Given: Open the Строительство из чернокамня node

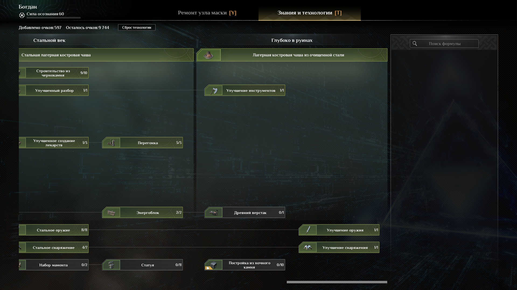Looking at the screenshot, I should pyautogui.click(x=54, y=73).
